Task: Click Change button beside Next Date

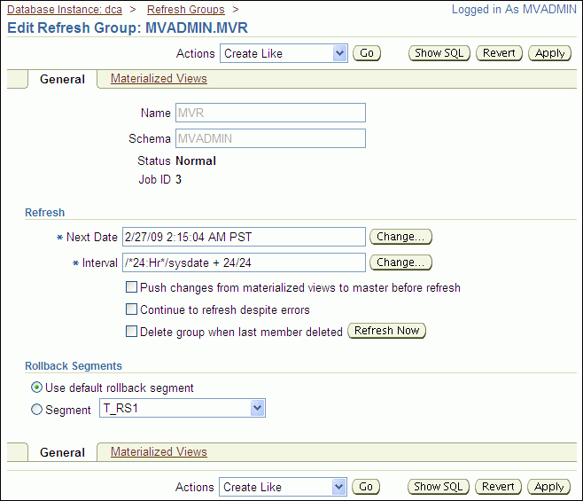Action: (400, 237)
